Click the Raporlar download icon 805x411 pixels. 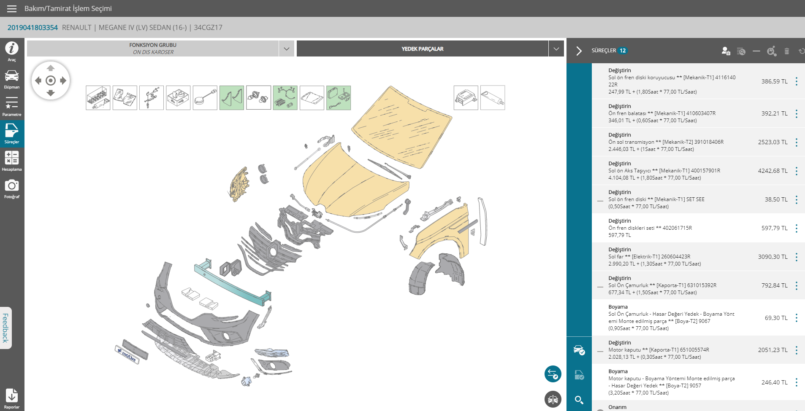12,398
